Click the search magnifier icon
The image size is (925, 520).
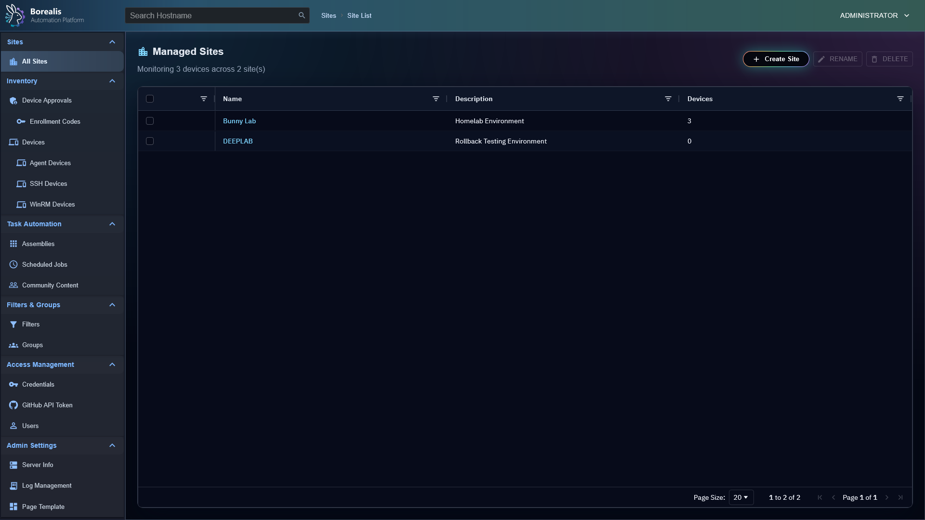302,15
